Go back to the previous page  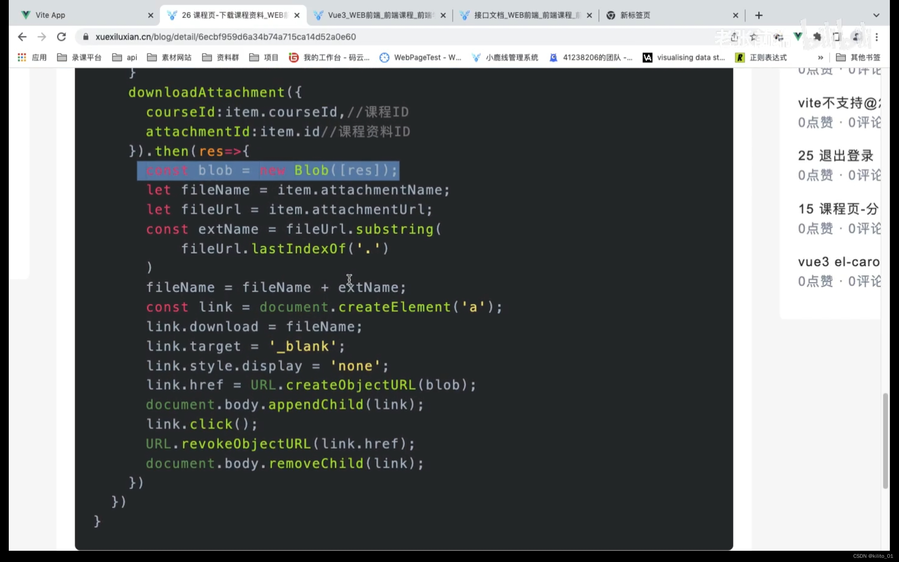(x=22, y=37)
